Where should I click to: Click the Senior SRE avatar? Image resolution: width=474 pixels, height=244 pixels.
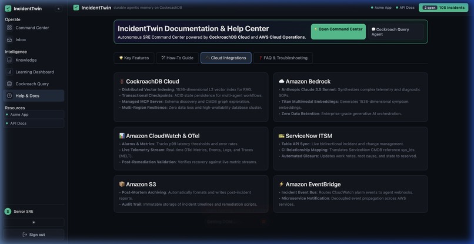click(x=8, y=212)
